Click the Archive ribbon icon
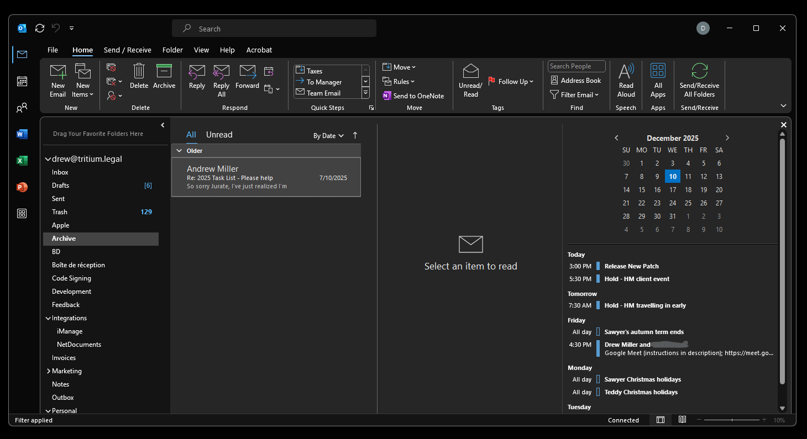This screenshot has height=439, width=807. (164, 72)
